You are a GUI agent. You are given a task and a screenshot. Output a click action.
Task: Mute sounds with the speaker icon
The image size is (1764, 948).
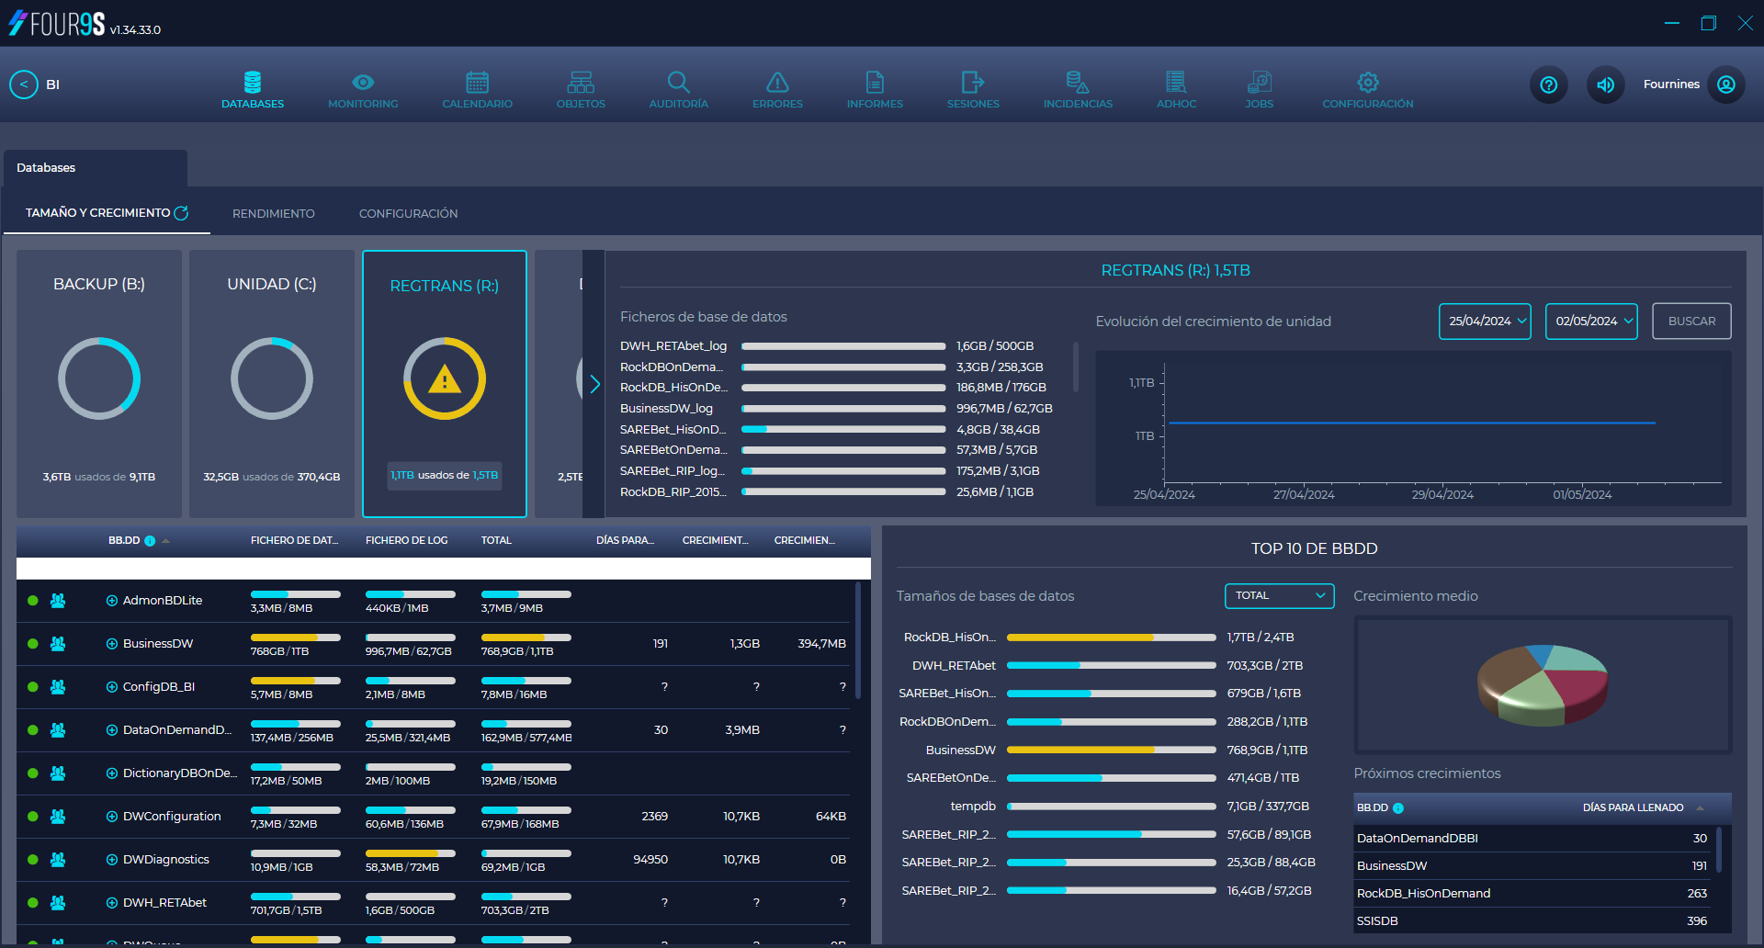pos(1605,85)
